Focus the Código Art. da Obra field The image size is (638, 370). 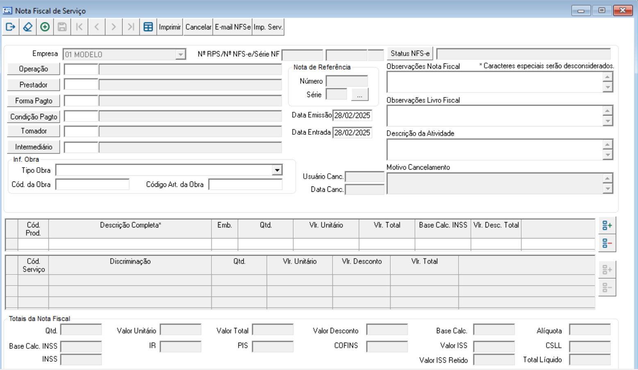click(x=245, y=184)
